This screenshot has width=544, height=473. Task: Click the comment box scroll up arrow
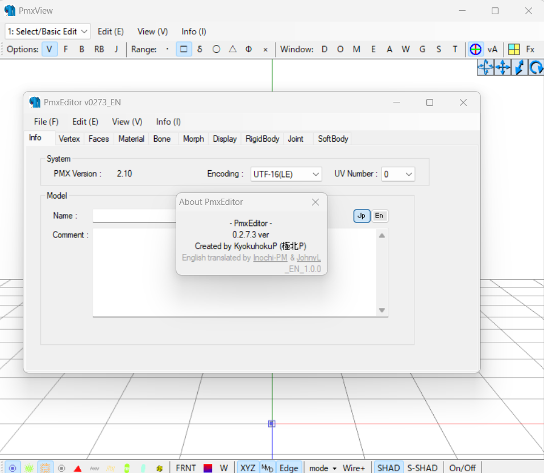[382, 236]
